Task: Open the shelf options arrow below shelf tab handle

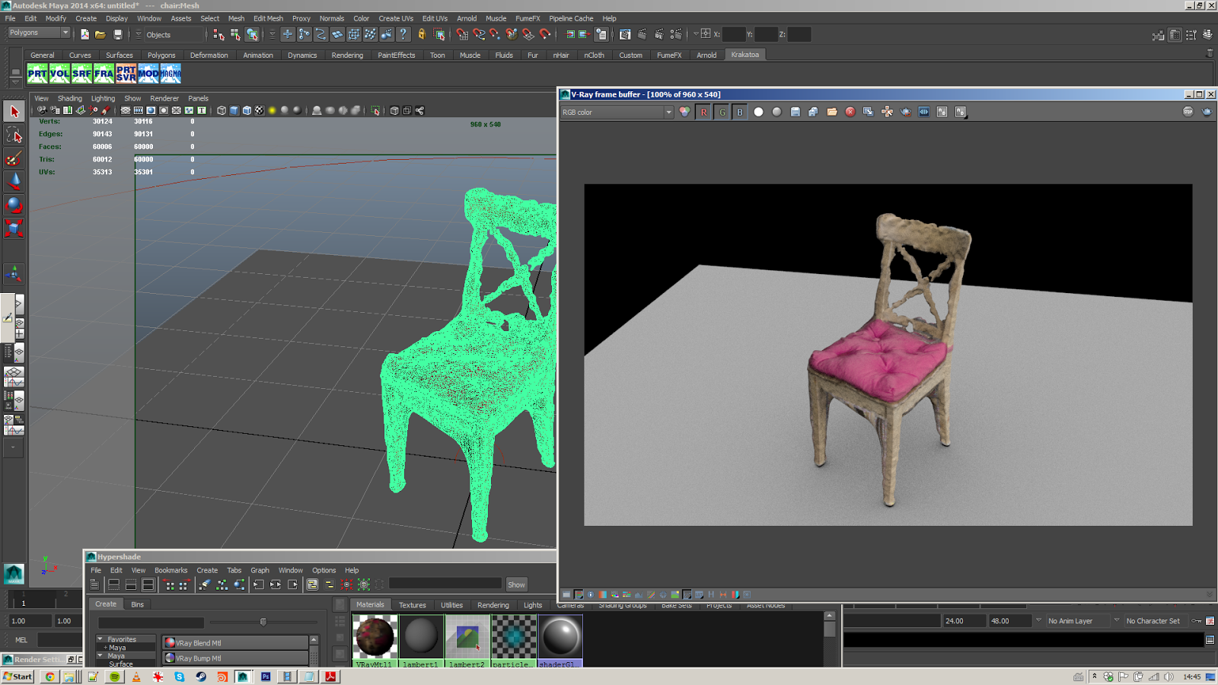Action: pos(15,81)
